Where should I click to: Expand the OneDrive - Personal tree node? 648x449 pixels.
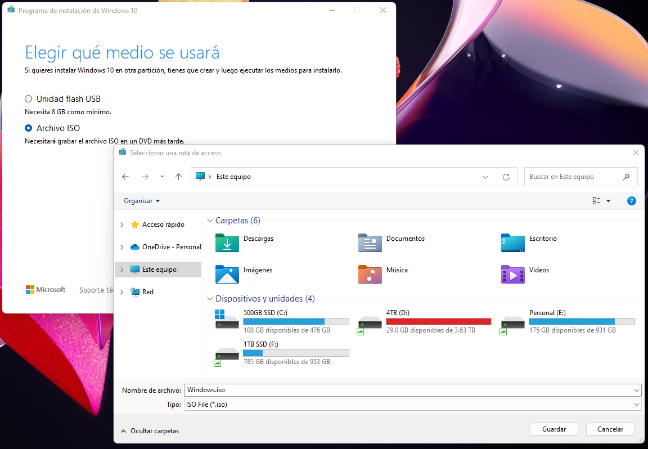coord(121,247)
